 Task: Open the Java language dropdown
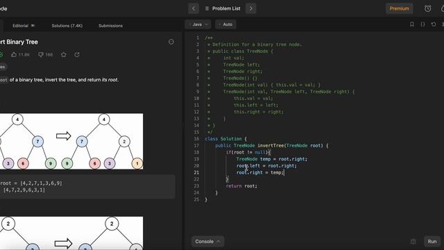point(198,24)
